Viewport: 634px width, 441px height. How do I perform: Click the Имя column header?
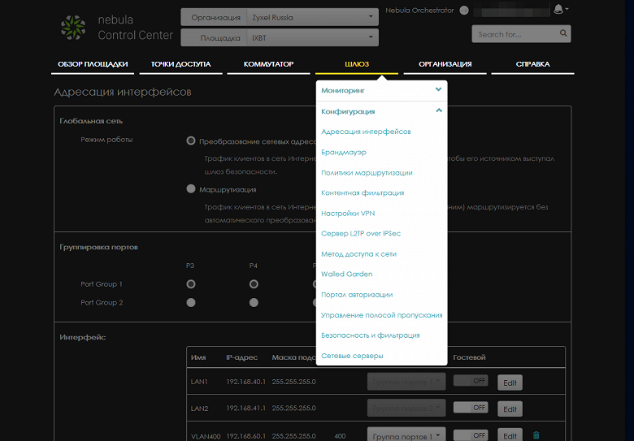coord(198,357)
